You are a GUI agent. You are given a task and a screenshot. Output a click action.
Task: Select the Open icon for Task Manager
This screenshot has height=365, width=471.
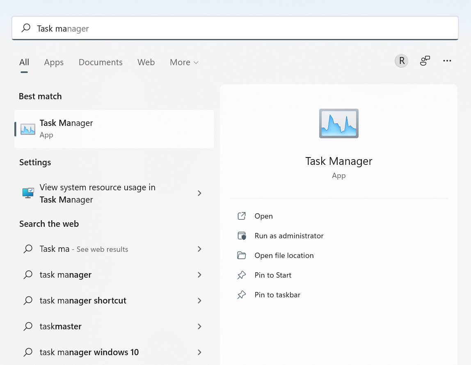pyautogui.click(x=242, y=216)
